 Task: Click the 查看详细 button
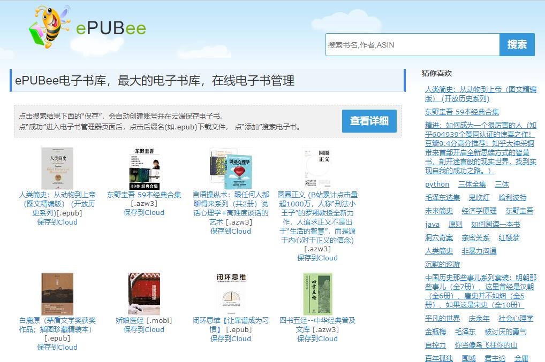click(369, 121)
